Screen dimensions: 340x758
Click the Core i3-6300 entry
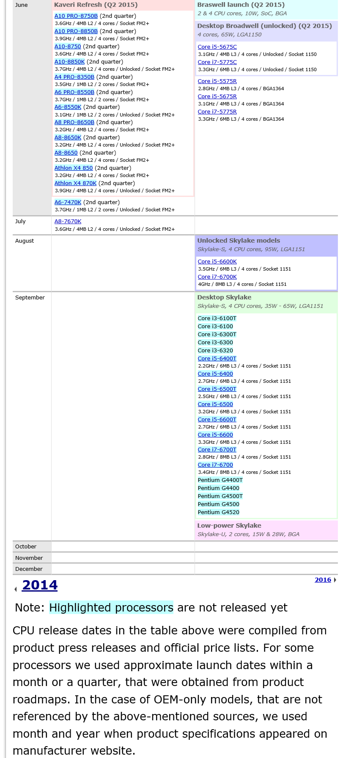click(216, 343)
